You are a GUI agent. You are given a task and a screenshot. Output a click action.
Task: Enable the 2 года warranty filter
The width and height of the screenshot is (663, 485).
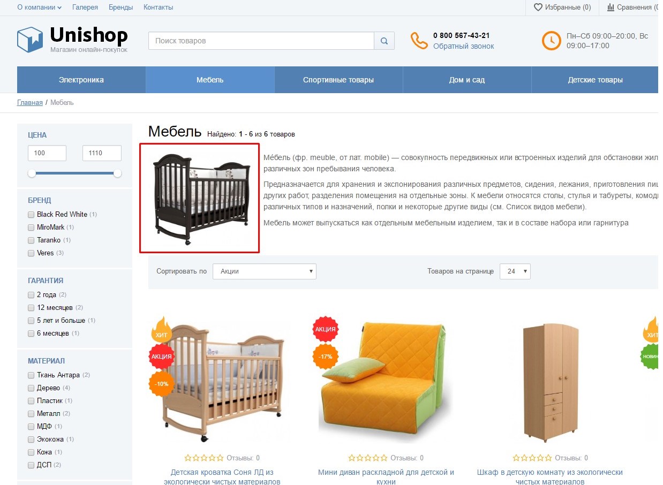31,295
